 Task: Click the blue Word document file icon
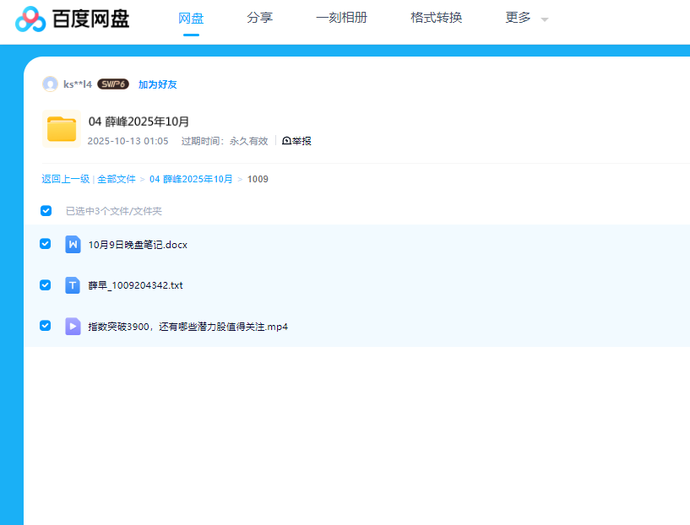[x=73, y=245]
